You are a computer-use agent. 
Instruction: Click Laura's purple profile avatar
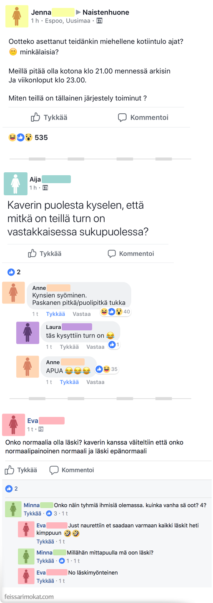tap(28, 332)
